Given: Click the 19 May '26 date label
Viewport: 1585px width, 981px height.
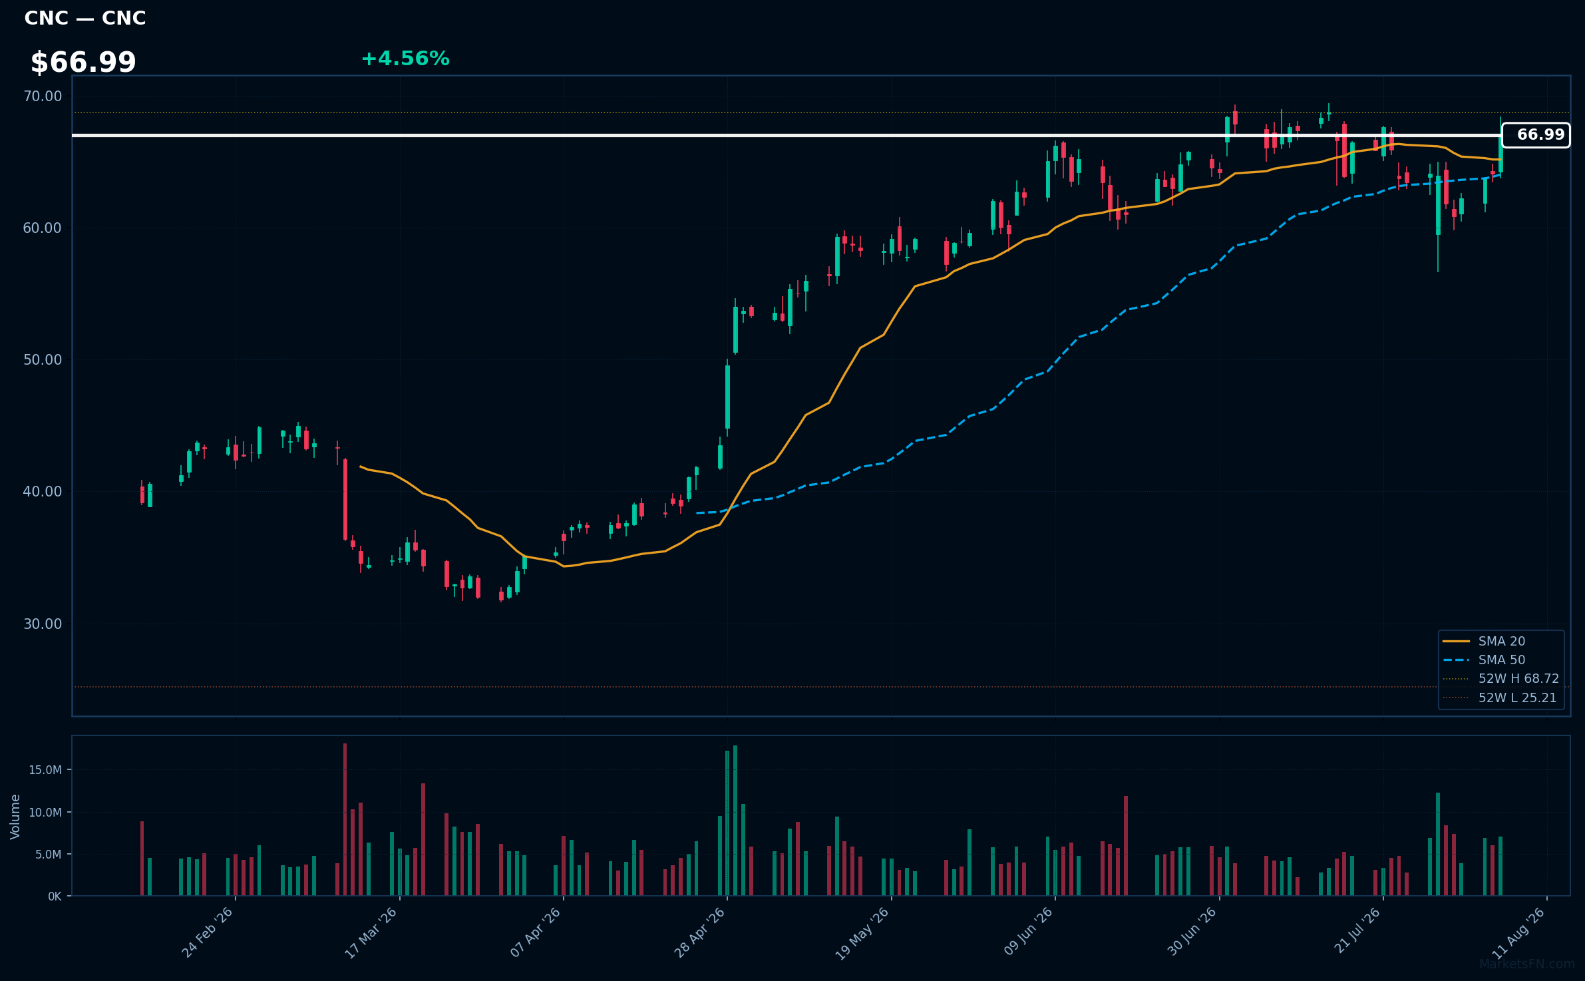Looking at the screenshot, I should click(862, 932).
